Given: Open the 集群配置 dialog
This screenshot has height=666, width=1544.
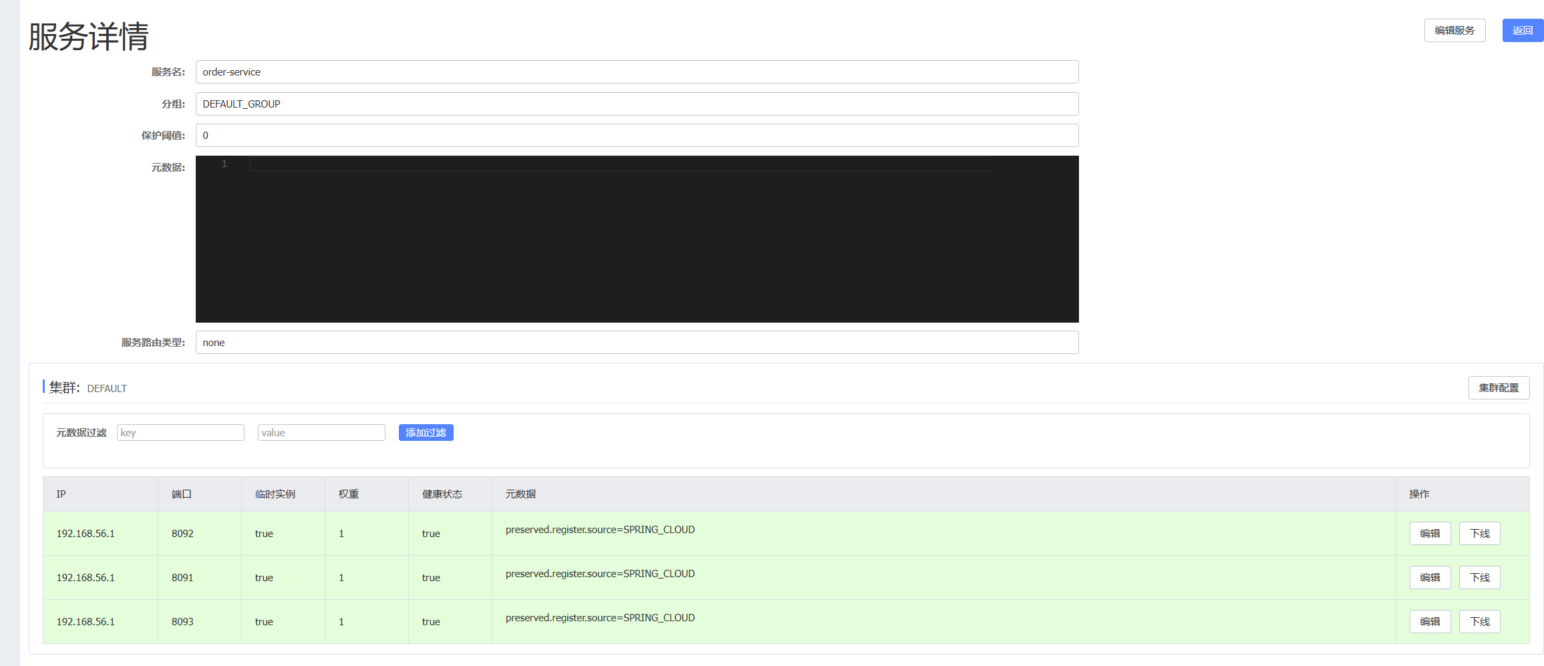Looking at the screenshot, I should click(x=1499, y=387).
